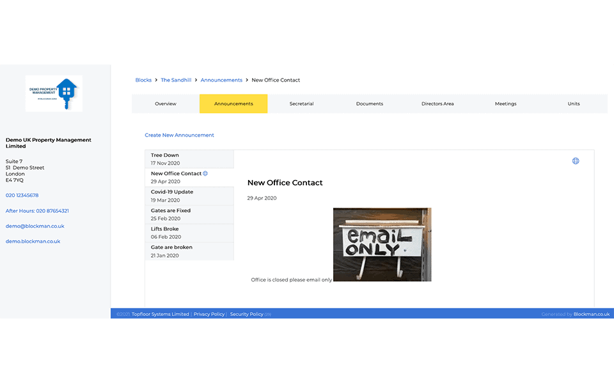The height and width of the screenshot is (383, 614).
Task: Click the demo@blockman.co.uk email link
Action: click(35, 226)
